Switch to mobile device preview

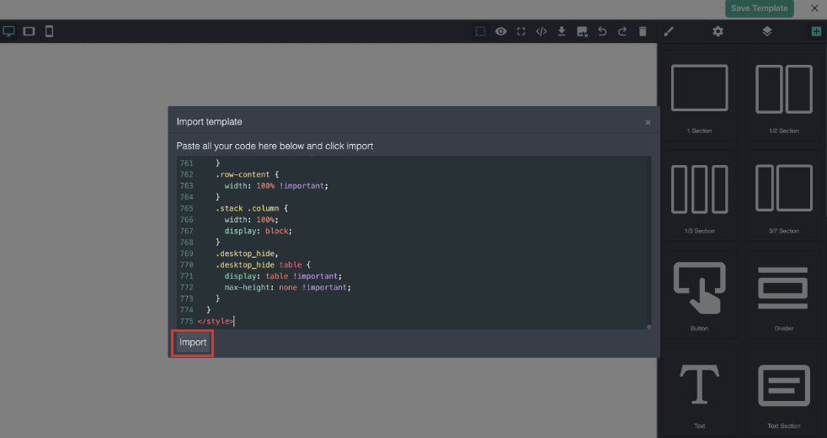coord(50,31)
